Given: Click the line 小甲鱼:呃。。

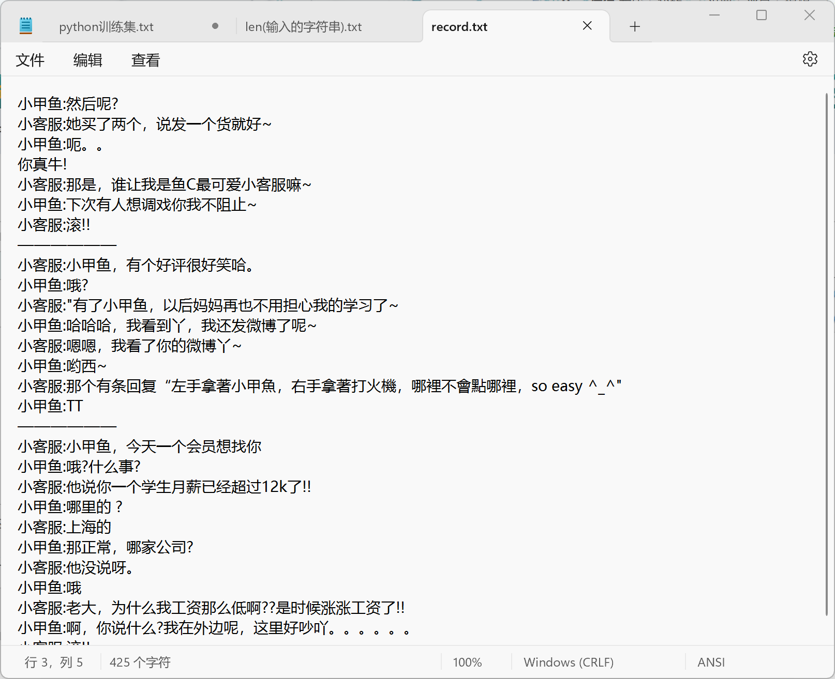Looking at the screenshot, I should [x=61, y=144].
